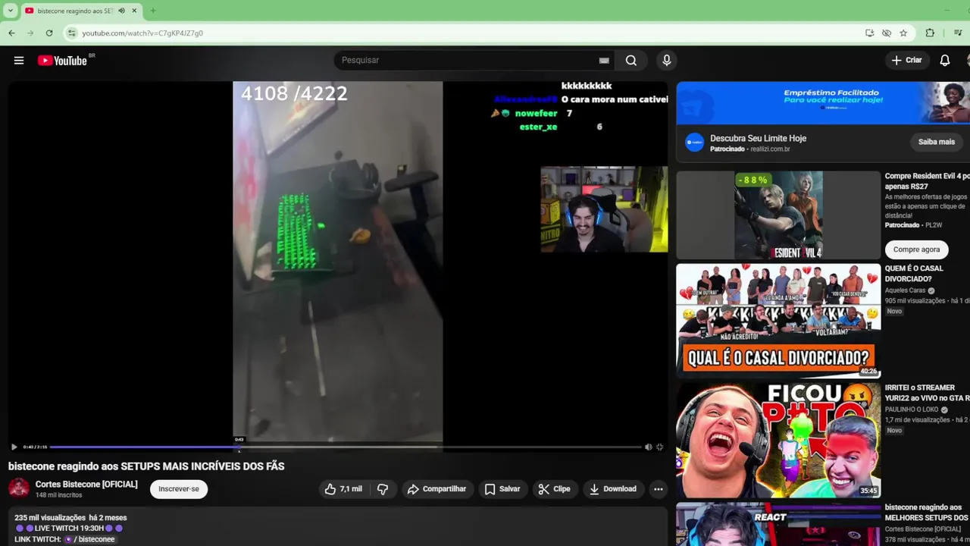The width and height of the screenshot is (970, 546).
Task: Toggle the video volume speaker icon
Action: tap(648, 447)
